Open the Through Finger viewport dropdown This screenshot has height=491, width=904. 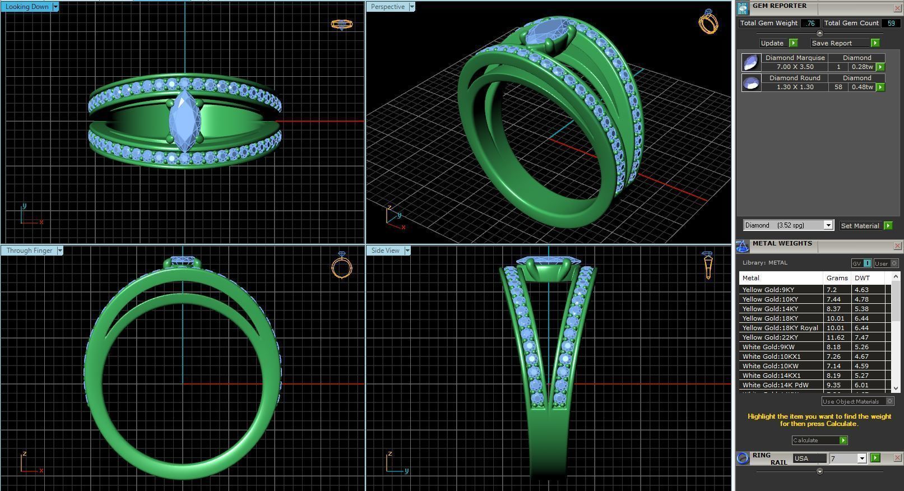click(60, 251)
